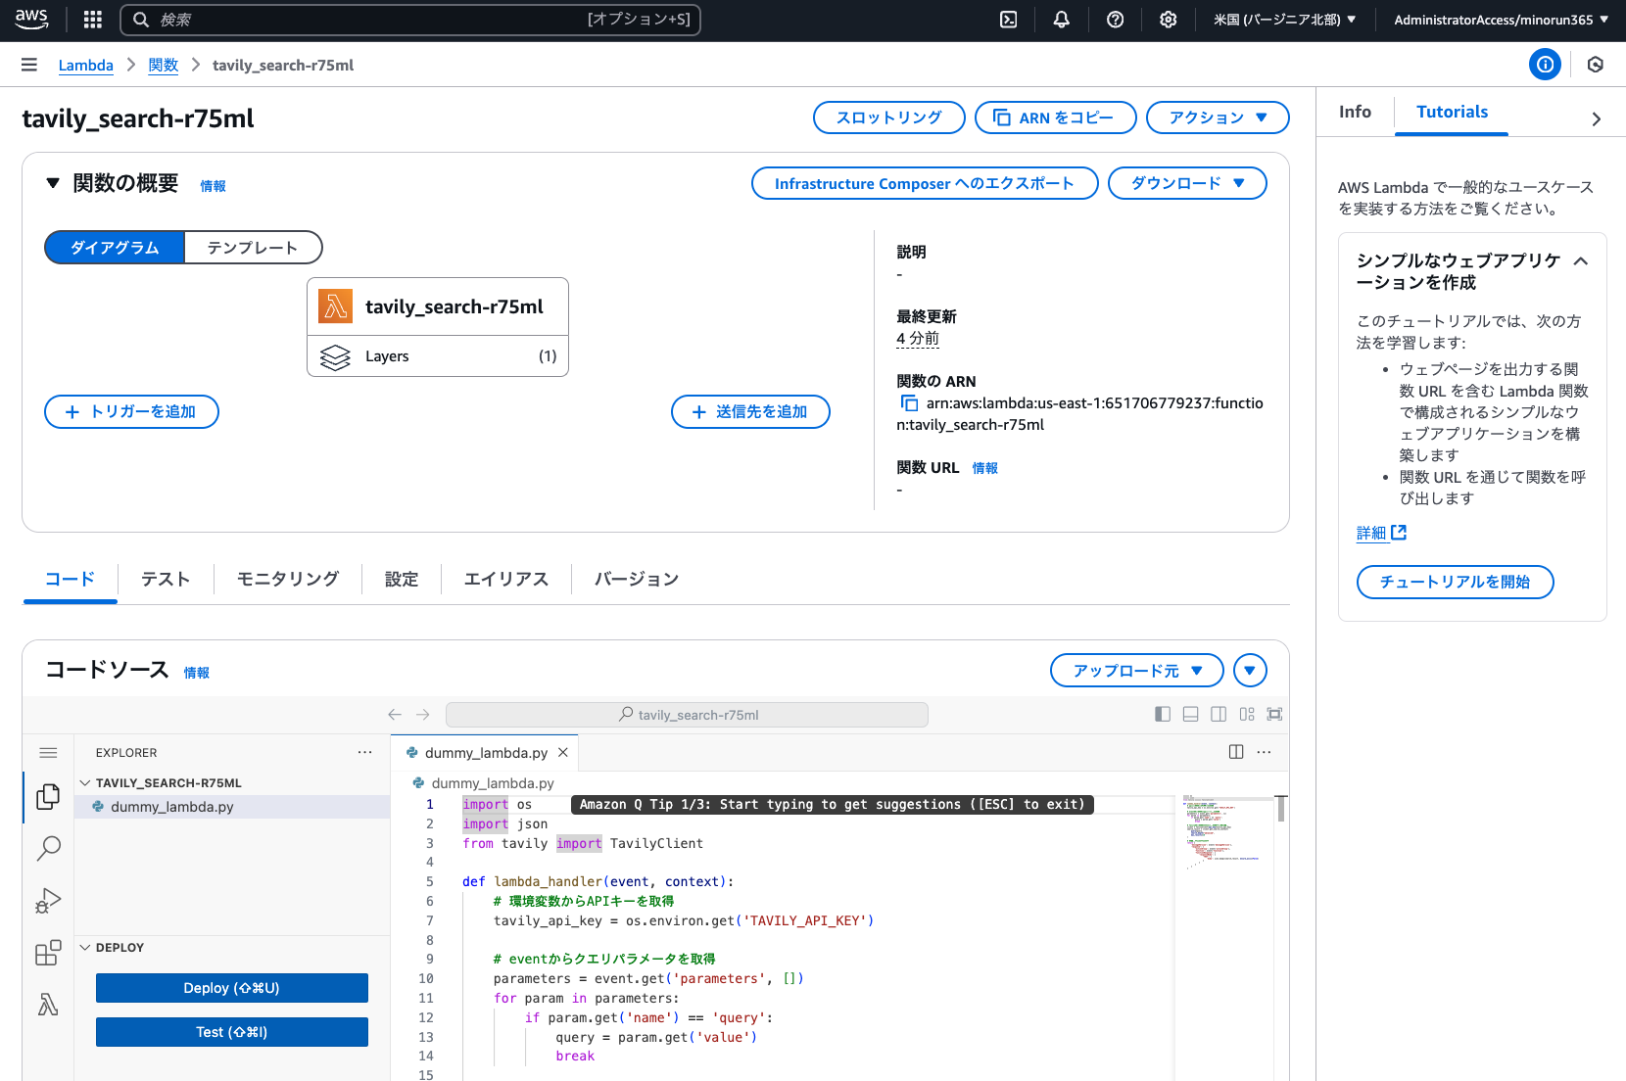Toggle the secondary side bar layout icon

[x=1219, y=715]
